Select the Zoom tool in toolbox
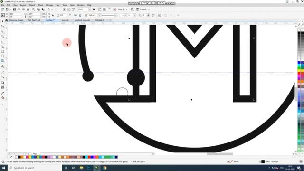304x171 pixels. point(3,37)
